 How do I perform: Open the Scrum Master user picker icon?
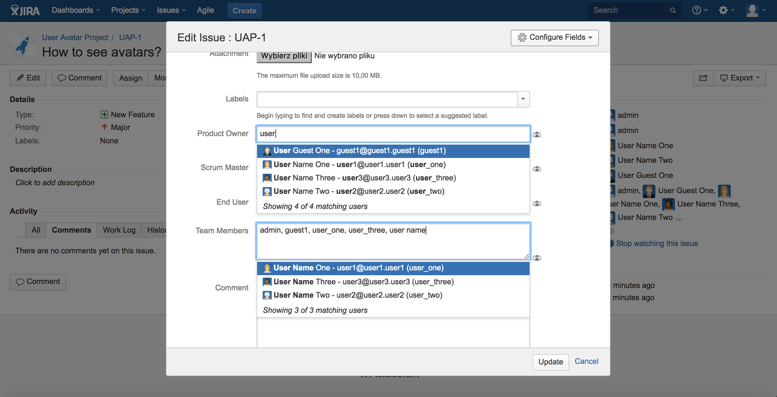click(x=537, y=169)
